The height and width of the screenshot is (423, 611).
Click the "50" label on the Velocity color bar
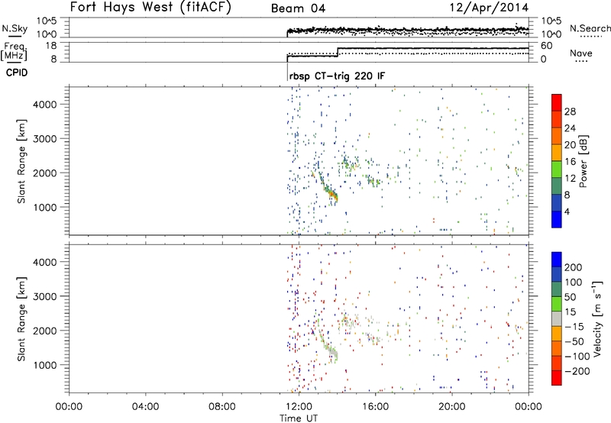tap(570, 297)
